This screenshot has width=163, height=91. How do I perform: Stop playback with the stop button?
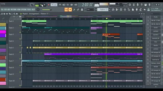(45, 5)
